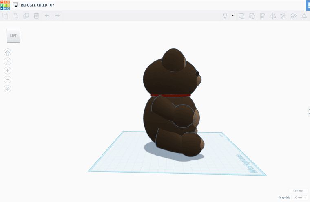Screen dimensions: 310x202
Task: Click the Copy icon in toolbar
Action: 5,16
